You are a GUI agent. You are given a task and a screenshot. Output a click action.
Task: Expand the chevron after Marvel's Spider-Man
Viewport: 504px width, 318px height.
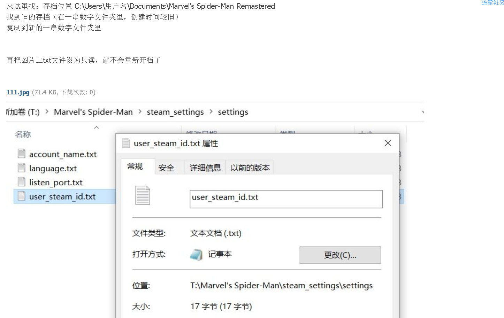point(140,112)
